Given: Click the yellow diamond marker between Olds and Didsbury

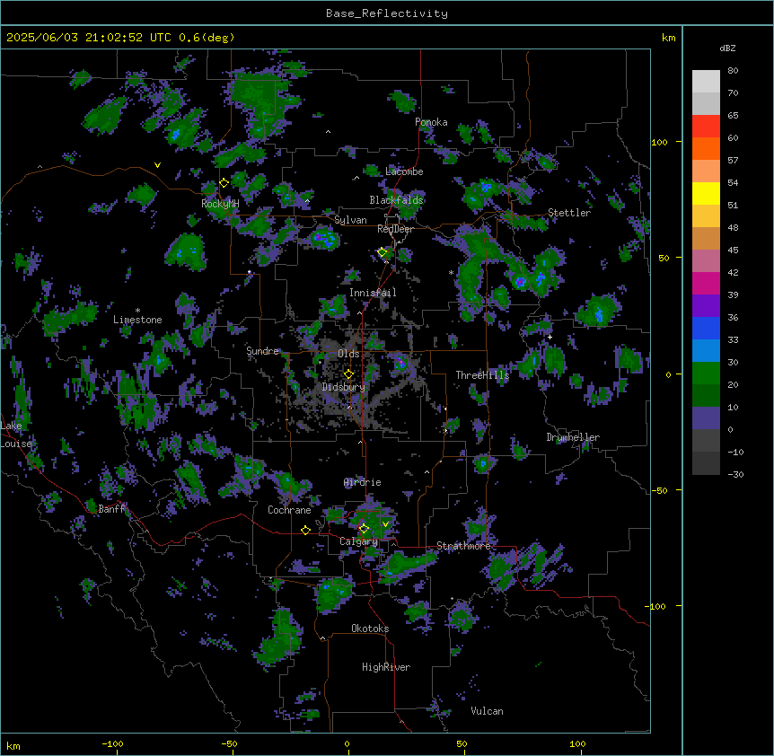Looking at the screenshot, I should pos(348,374).
